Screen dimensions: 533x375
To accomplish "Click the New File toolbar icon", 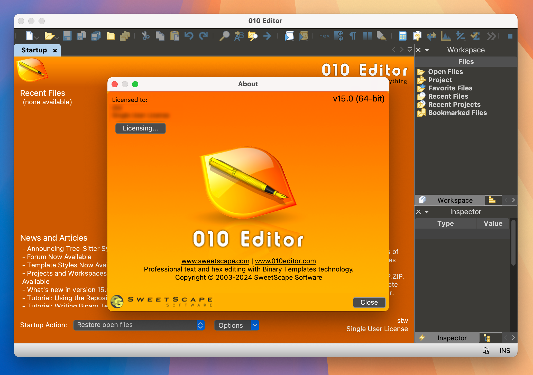I will coord(29,36).
